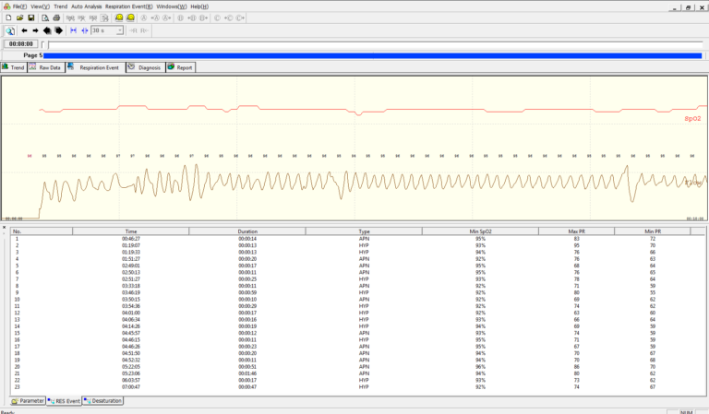
Task: Select the Desaturation bottom tab
Action: click(x=103, y=401)
